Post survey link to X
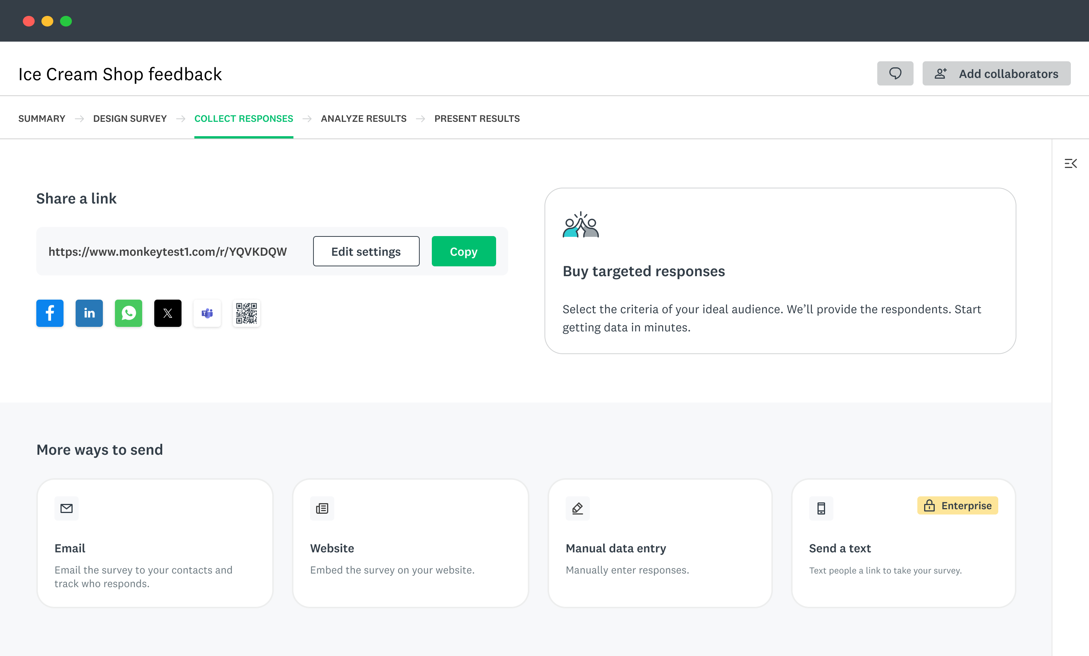 point(168,313)
